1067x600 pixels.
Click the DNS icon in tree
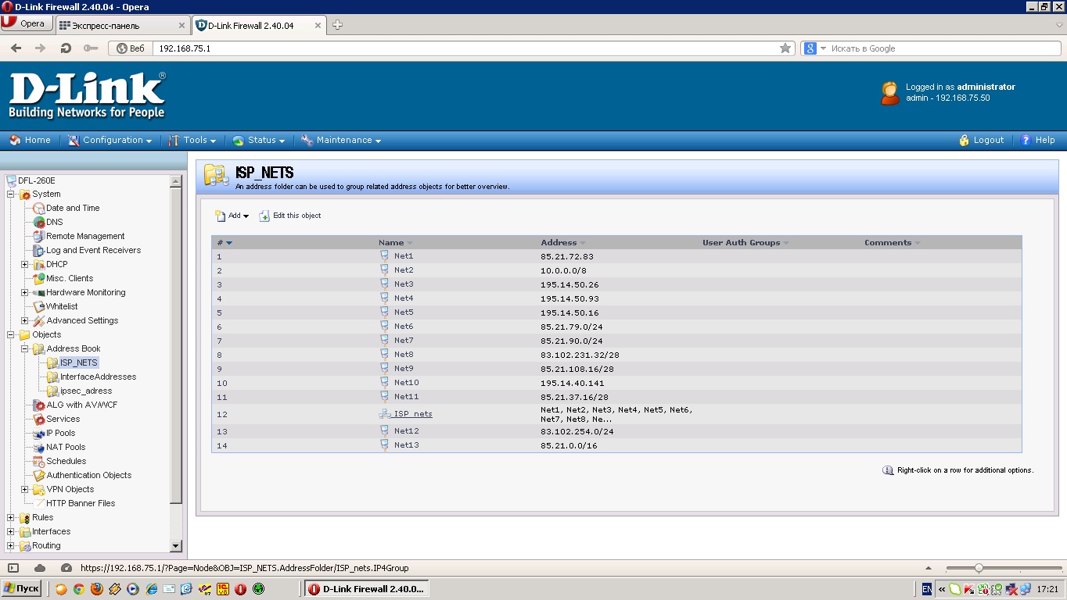(39, 222)
